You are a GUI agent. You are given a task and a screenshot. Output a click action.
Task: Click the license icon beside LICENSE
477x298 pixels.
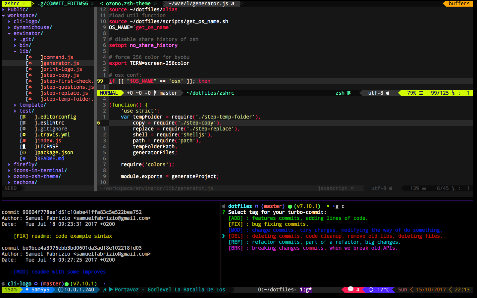(x=24, y=147)
